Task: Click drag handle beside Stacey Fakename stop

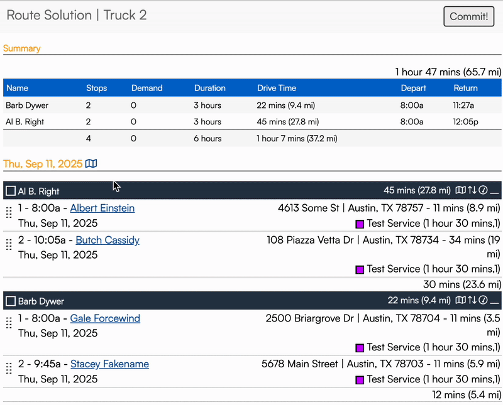Action: tap(9, 369)
